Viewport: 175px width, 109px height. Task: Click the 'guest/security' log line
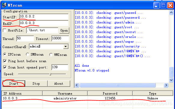[110, 46]
